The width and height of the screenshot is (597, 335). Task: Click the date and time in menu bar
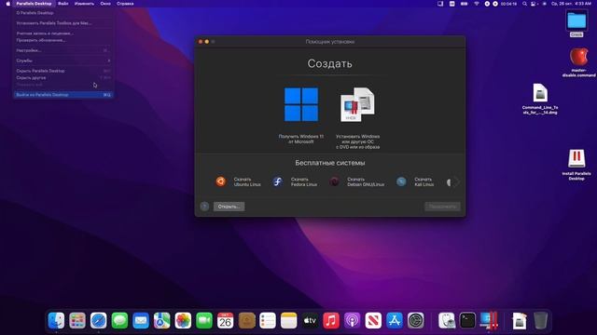coord(571,4)
